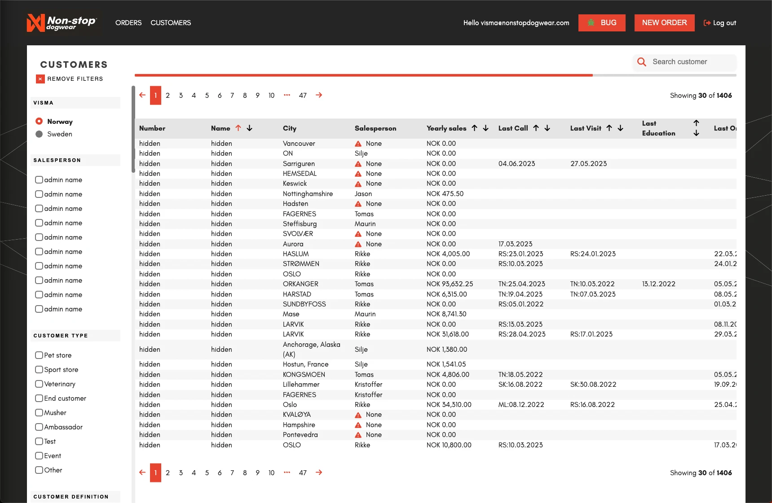Click the X icon beside Remove Filters
Screen dimensions: 772x503
pyautogui.click(x=40, y=79)
